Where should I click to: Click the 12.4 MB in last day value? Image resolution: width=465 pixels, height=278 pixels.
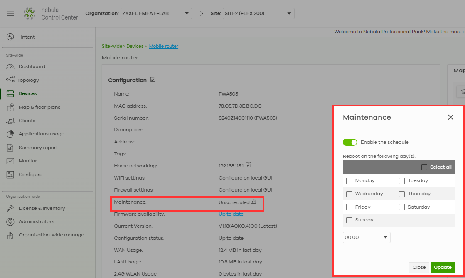point(240,250)
